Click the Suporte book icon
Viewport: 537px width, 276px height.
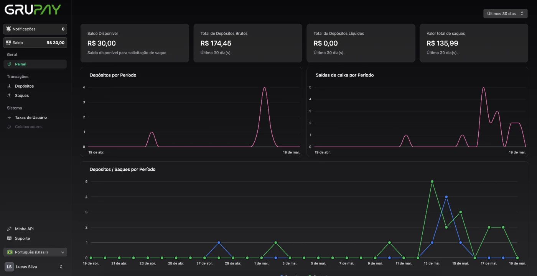coord(10,238)
